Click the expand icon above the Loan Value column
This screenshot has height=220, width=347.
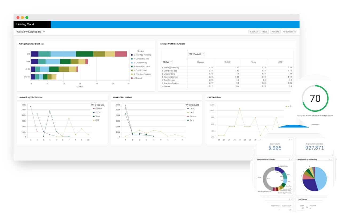tap(291, 199)
